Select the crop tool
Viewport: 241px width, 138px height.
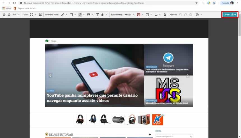point(40,15)
